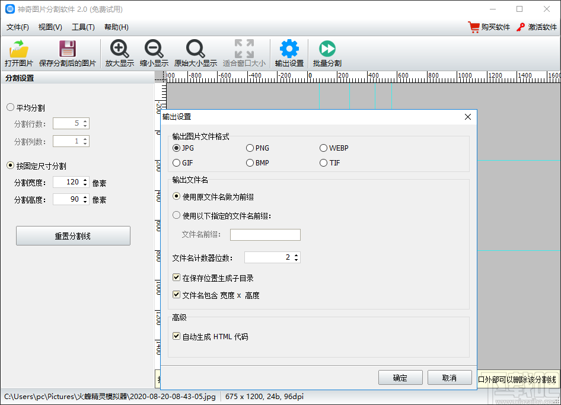Click 分割行数 spinner arrows
Image resolution: width=561 pixels, height=405 pixels.
pos(85,123)
